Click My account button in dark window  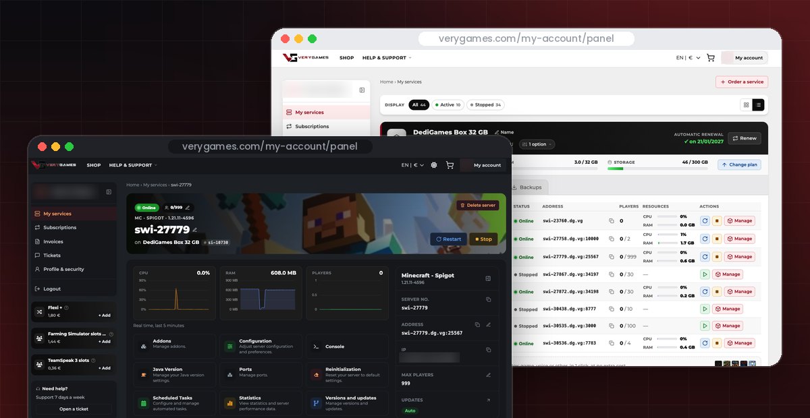pos(483,165)
